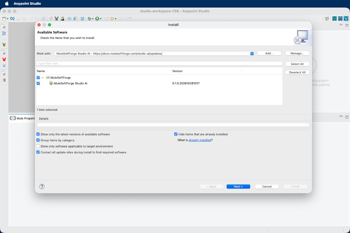
Task: Click the help question mark icon in the Install dialog
Action: point(42,187)
